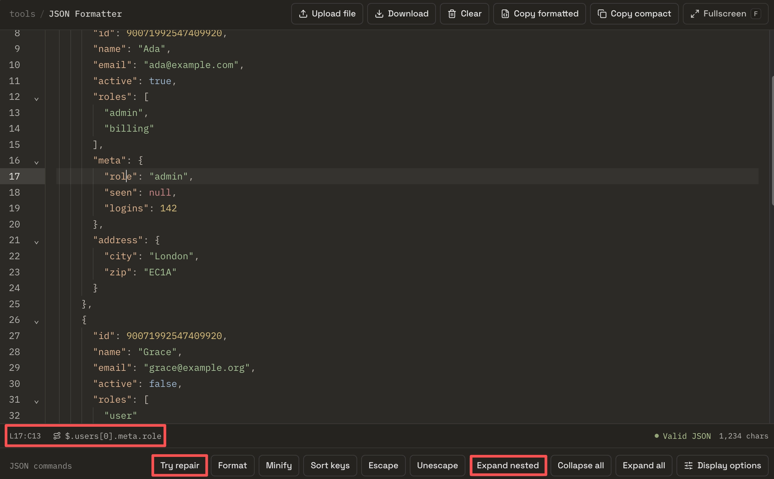Screen dimensions: 774x479
Task: Minify the JSON
Action: click(279, 465)
